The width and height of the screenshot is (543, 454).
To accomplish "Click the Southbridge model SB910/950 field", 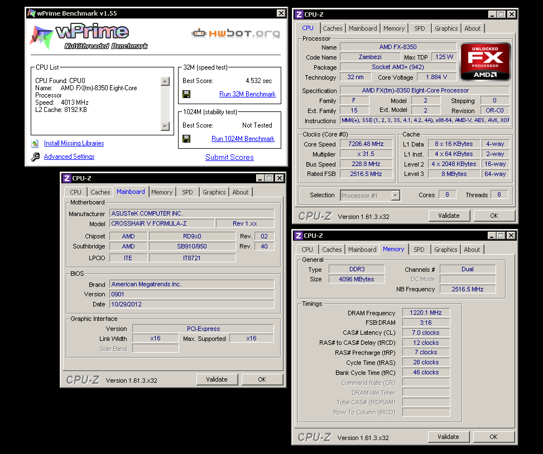I will tap(192, 246).
